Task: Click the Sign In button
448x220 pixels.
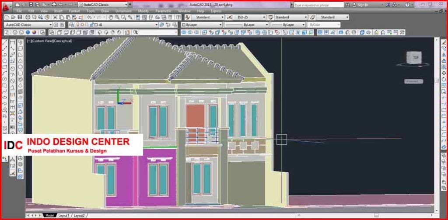Action: tap(360, 5)
